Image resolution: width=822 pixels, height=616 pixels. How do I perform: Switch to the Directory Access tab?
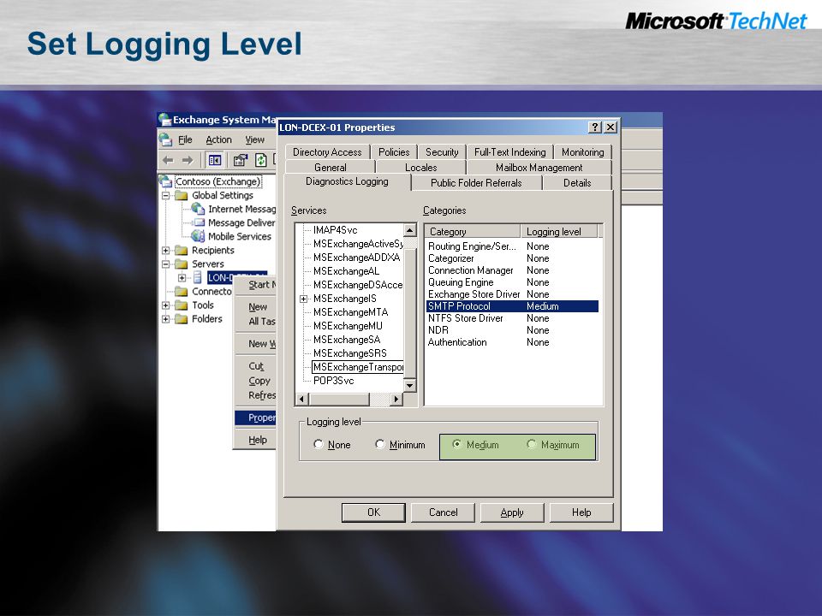[x=327, y=152]
